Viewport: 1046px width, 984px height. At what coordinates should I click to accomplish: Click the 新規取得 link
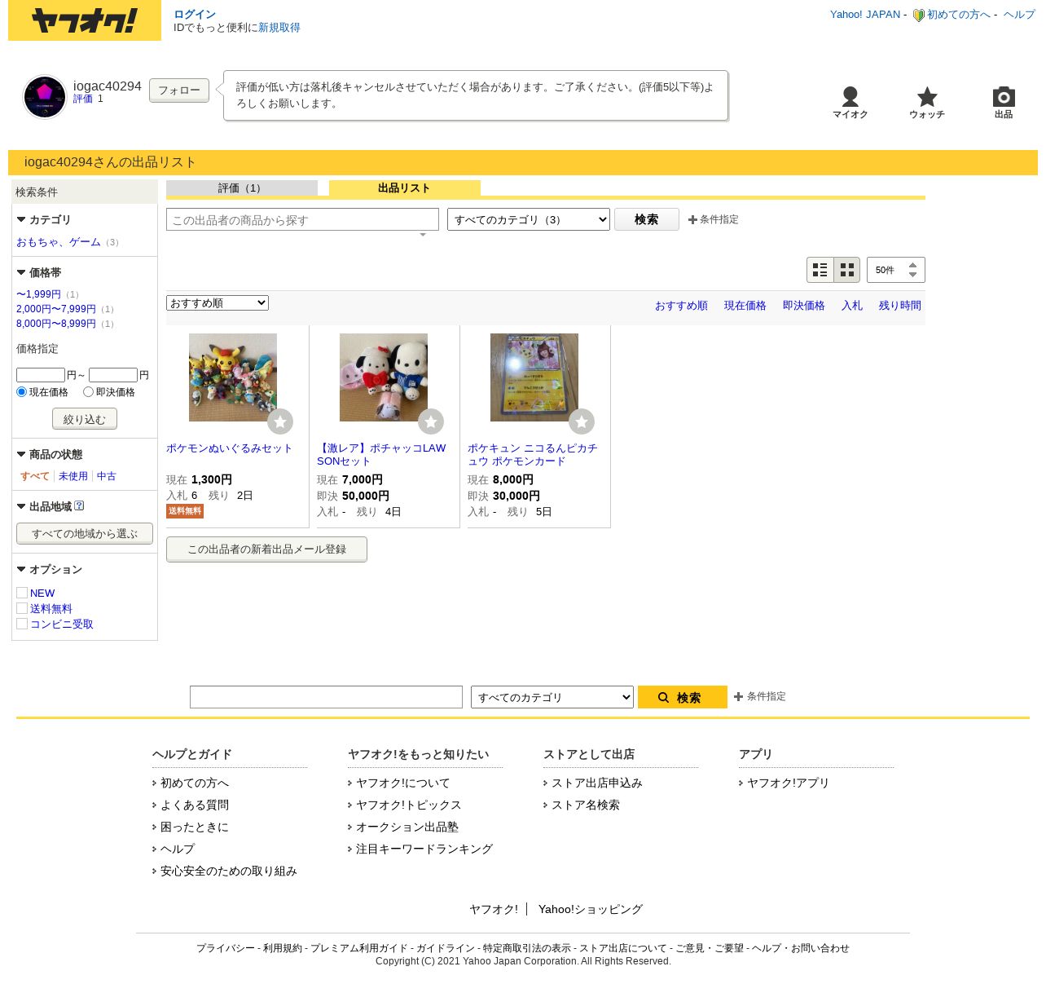pos(279,28)
